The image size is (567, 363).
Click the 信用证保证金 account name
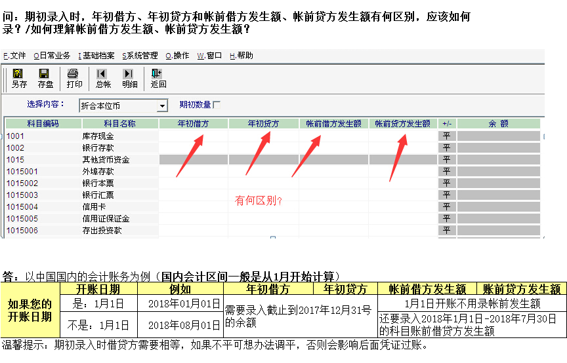point(106,219)
